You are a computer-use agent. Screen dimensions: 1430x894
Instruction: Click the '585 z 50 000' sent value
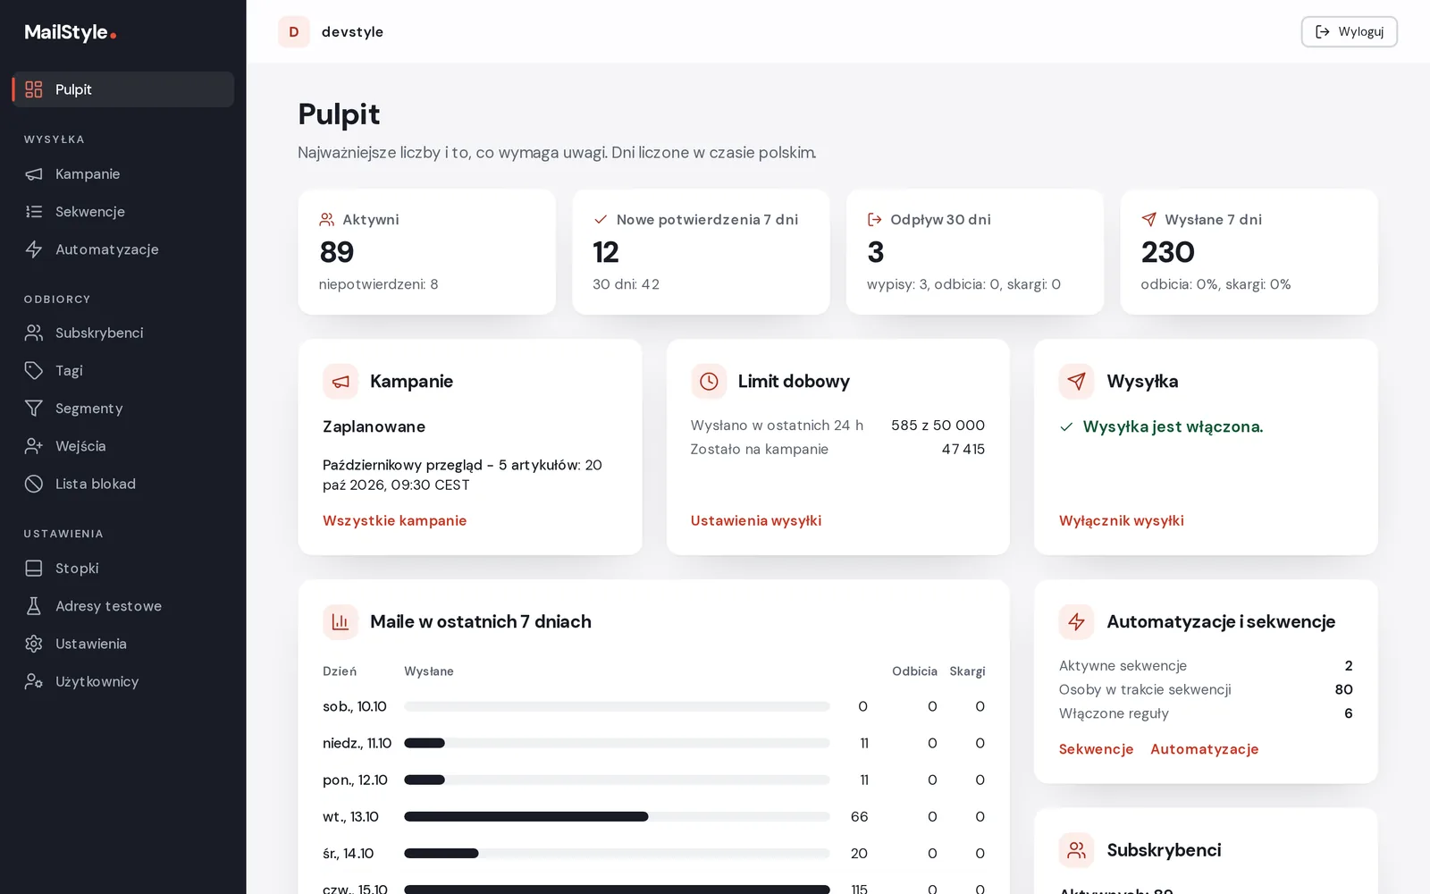click(938, 426)
